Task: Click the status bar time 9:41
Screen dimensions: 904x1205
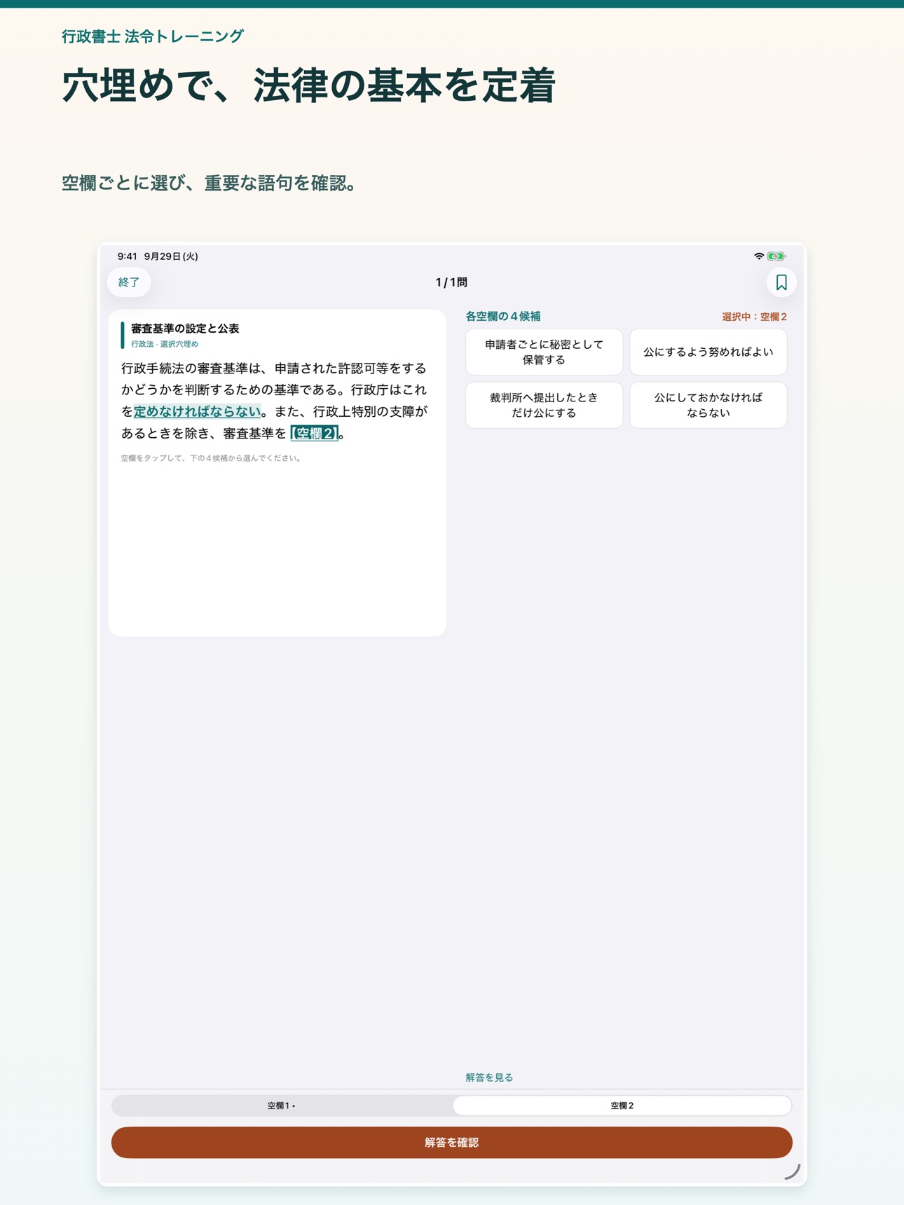Action: (x=128, y=256)
